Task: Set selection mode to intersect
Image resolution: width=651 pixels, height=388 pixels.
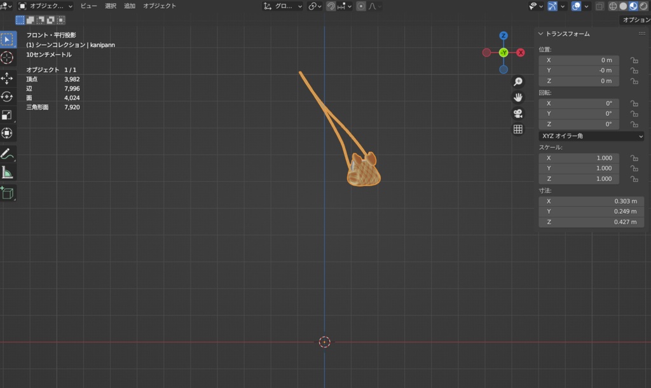Action: tap(60, 20)
